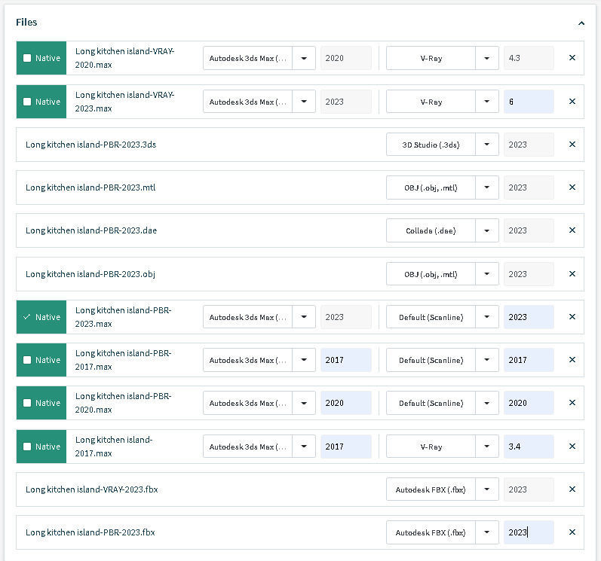The image size is (601, 561).
Task: Click the VRAY-2023.fbx file name
Action: (91, 489)
